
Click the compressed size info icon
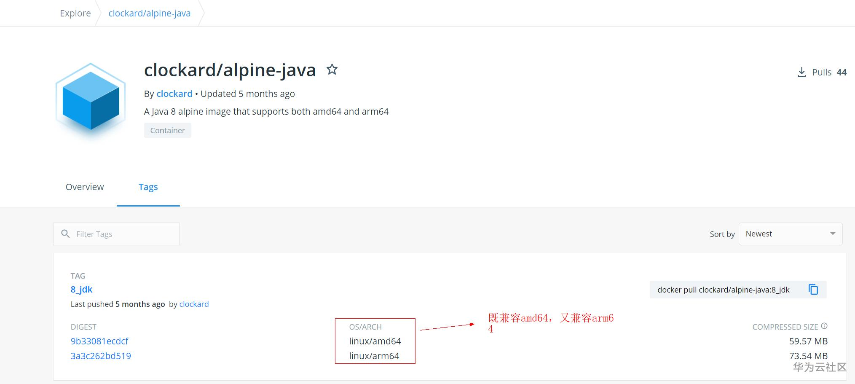point(824,326)
